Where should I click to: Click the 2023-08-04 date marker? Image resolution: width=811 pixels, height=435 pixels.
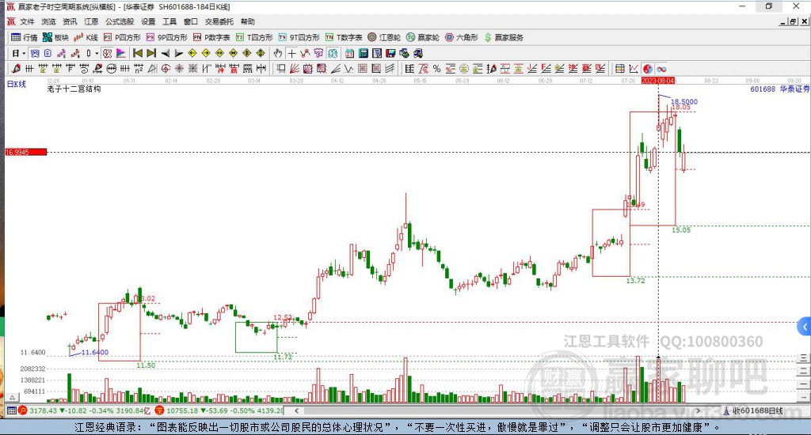[x=658, y=81]
